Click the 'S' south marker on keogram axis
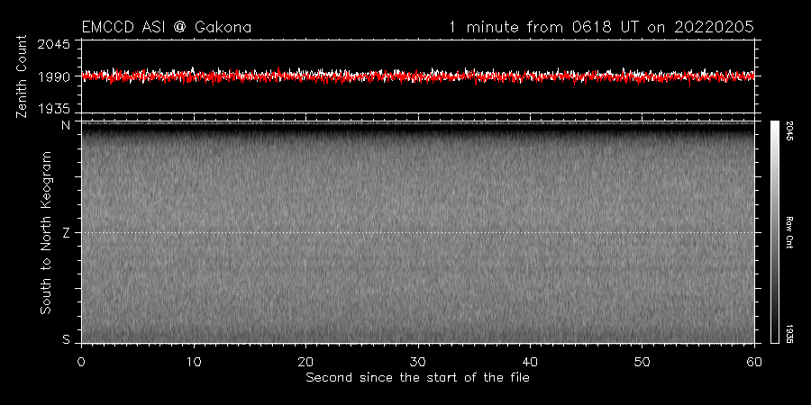The image size is (811, 405). click(x=66, y=339)
